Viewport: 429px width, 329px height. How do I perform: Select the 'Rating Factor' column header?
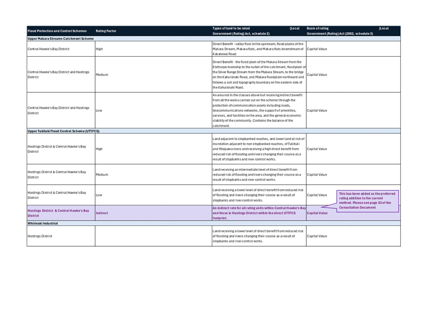(106, 31)
